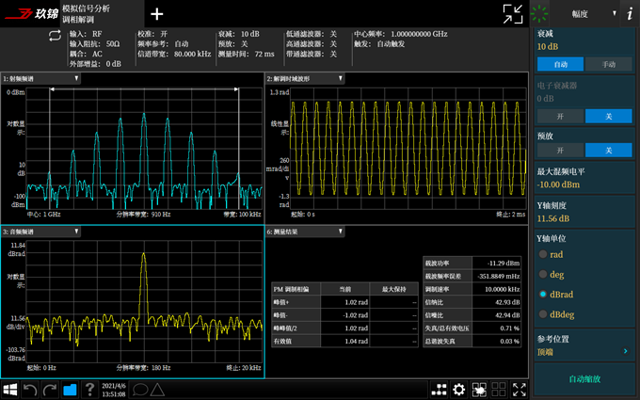Click the 自动缩放 autoscale button
This screenshot has height=400, width=640.
(584, 378)
